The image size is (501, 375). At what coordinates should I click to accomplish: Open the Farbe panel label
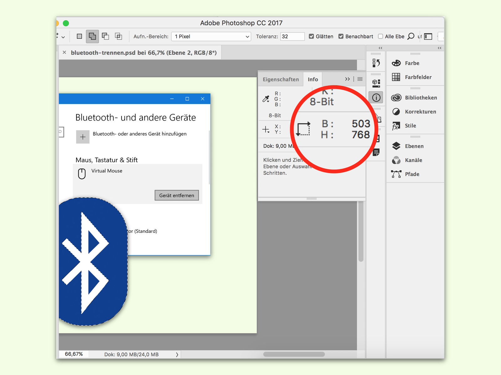click(x=412, y=63)
